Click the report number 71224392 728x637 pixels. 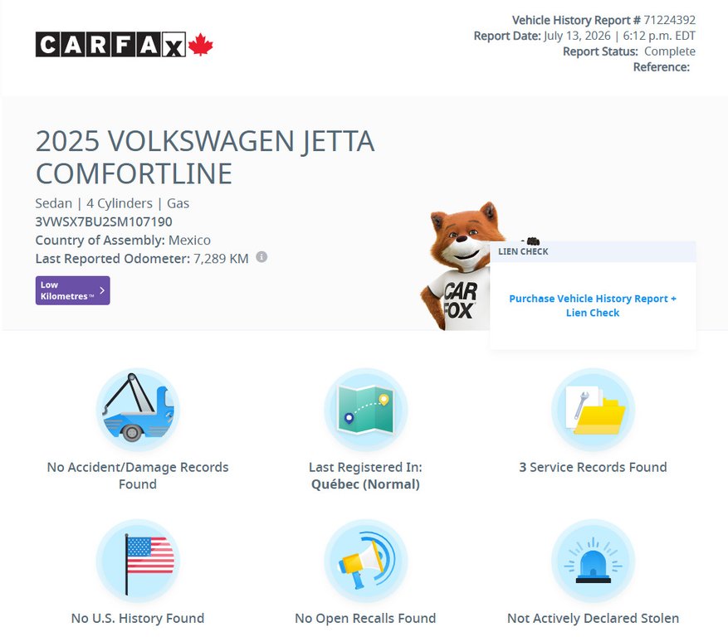point(670,20)
